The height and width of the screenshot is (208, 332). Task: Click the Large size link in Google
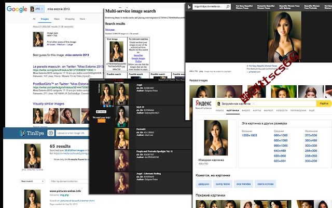70,45
